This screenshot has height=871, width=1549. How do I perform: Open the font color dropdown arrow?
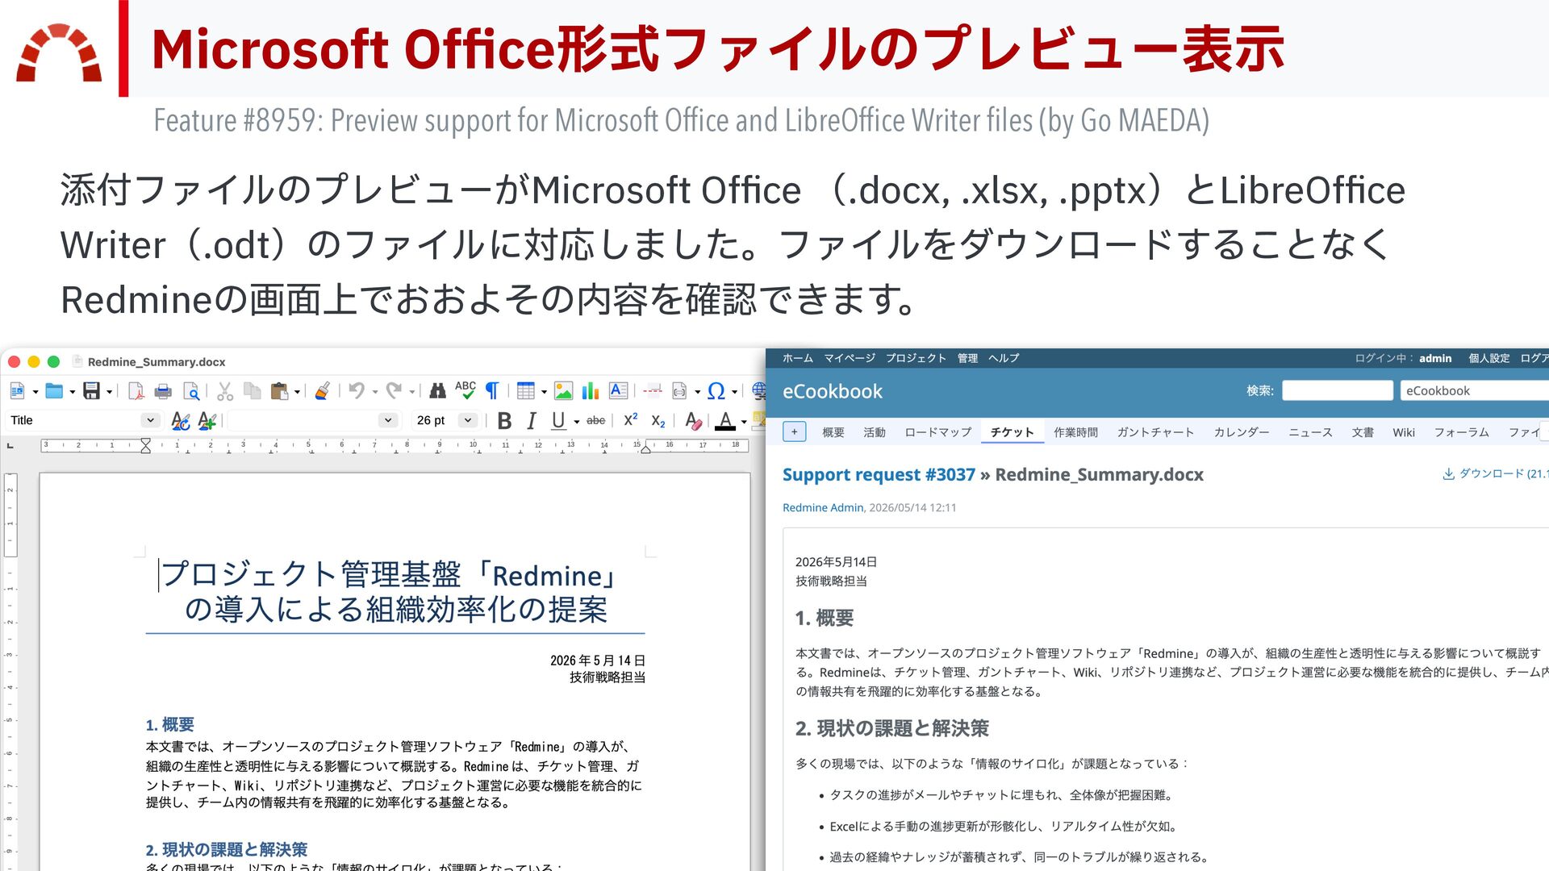(x=743, y=422)
